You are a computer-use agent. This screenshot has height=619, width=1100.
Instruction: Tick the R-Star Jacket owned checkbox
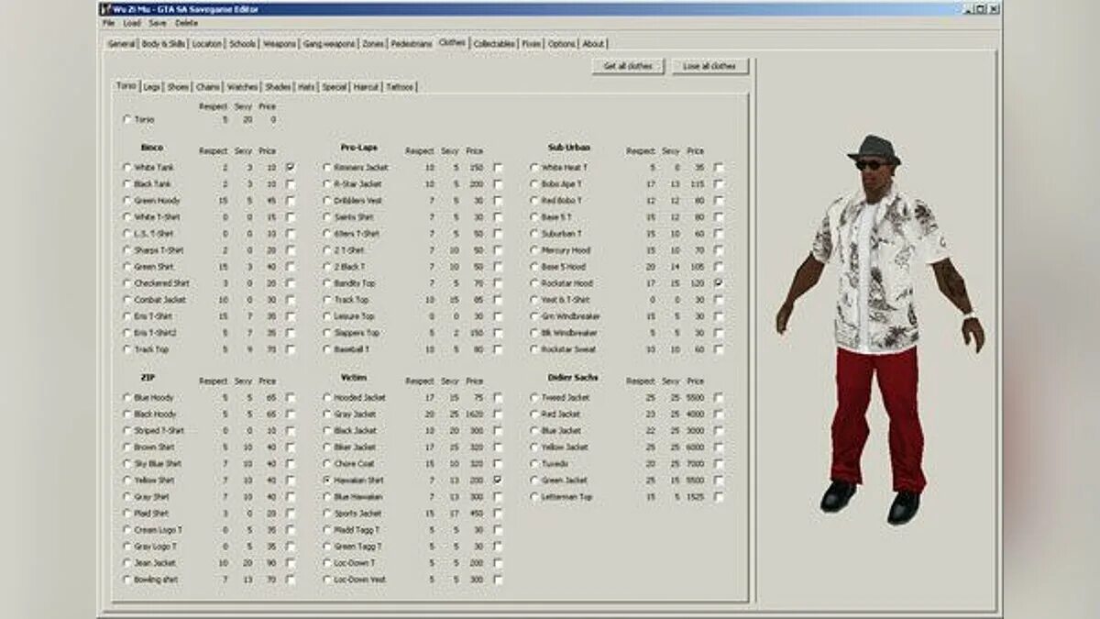[498, 184]
